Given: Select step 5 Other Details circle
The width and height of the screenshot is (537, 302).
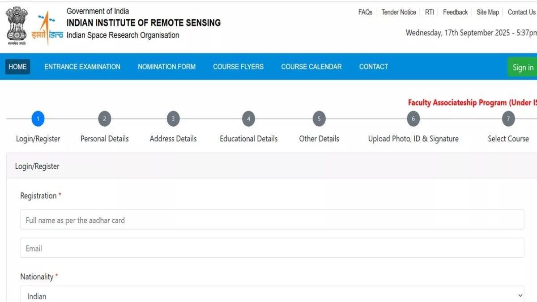Looking at the screenshot, I should 319,119.
